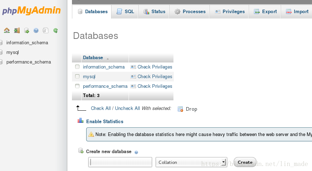Click the SQL documentation page icon
Image resolution: width=312 pixels, height=171 pixels.
pyautogui.click(x=46, y=31)
